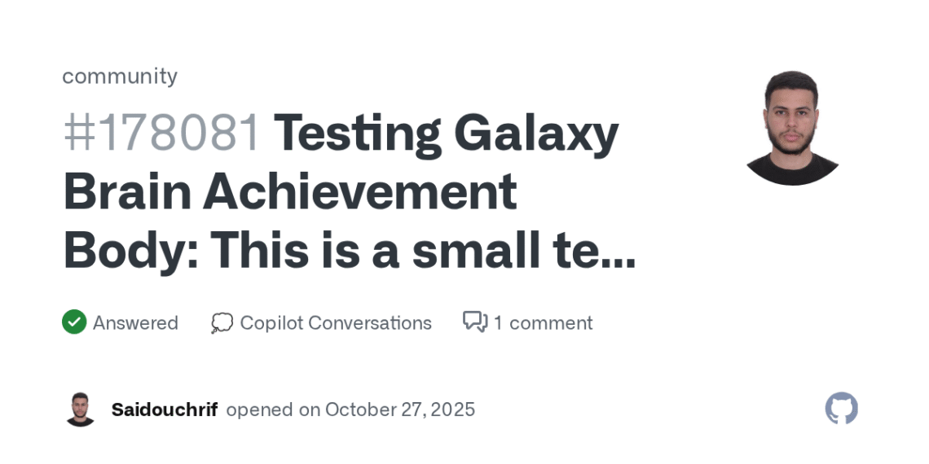Click the word "Galaxy" in title

535,134
